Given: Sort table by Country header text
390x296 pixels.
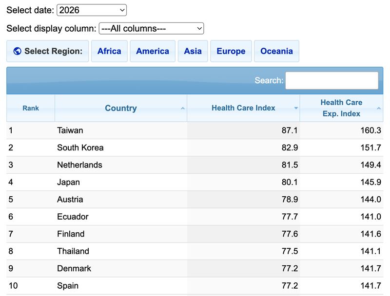Looking at the screenshot, I should (120, 108).
